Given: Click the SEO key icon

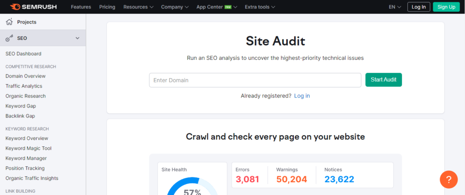Looking at the screenshot, I should tap(10, 38).
